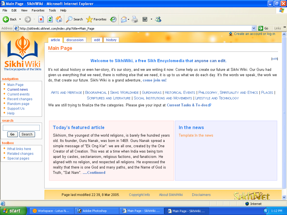Image resolution: width=287 pixels, height=215 pixels.
Task: Switch to the discussion tab
Action: coord(75,40)
